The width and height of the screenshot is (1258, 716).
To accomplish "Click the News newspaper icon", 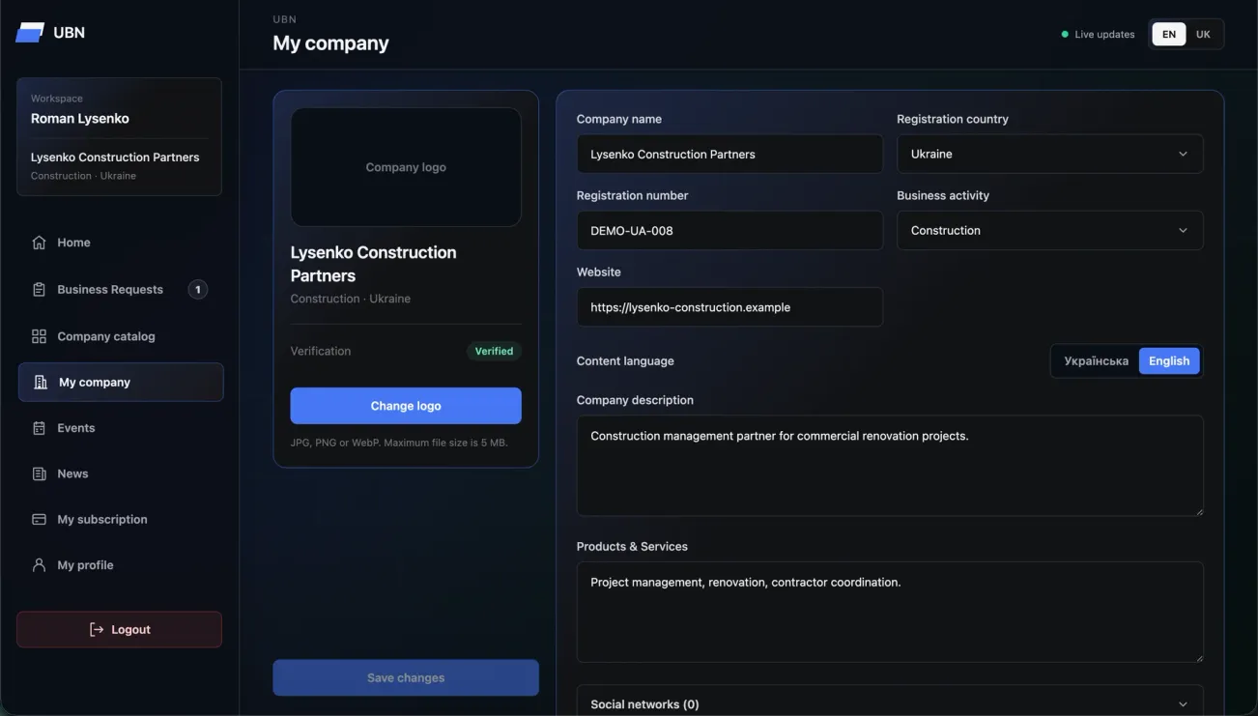I will point(39,473).
